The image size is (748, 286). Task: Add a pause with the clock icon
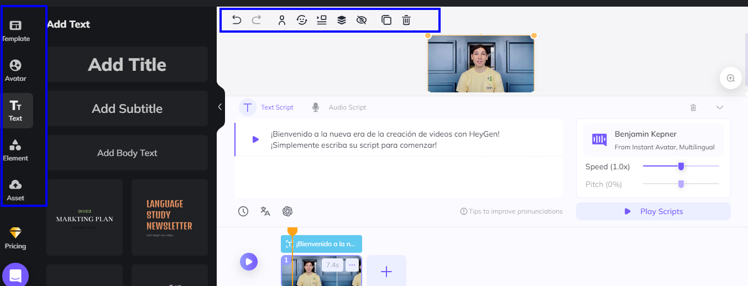[x=243, y=211]
